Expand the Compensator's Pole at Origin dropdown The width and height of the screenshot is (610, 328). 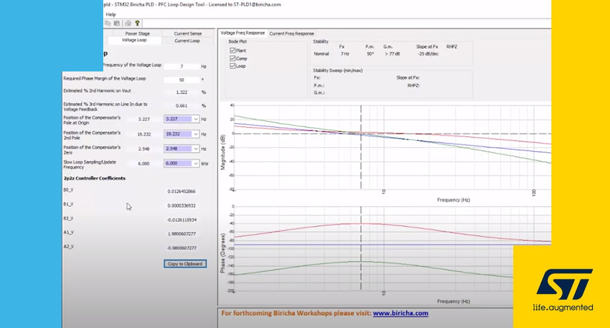(x=195, y=119)
